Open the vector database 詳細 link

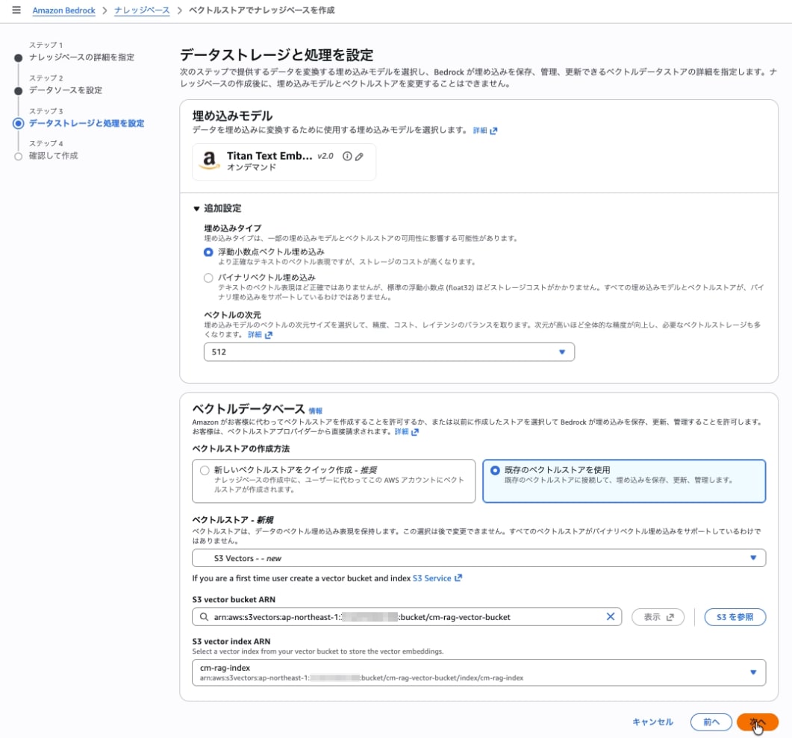click(407, 431)
